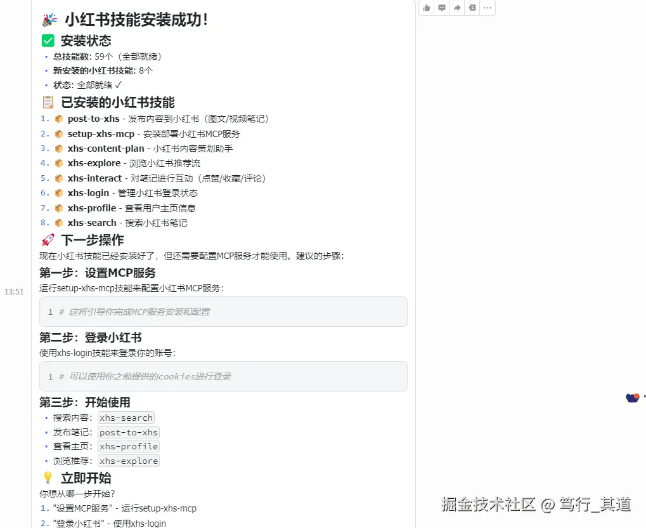This screenshot has height=528, width=646.
Task: Click the first code block about MCP 服务安装和配置
Action: (x=222, y=312)
